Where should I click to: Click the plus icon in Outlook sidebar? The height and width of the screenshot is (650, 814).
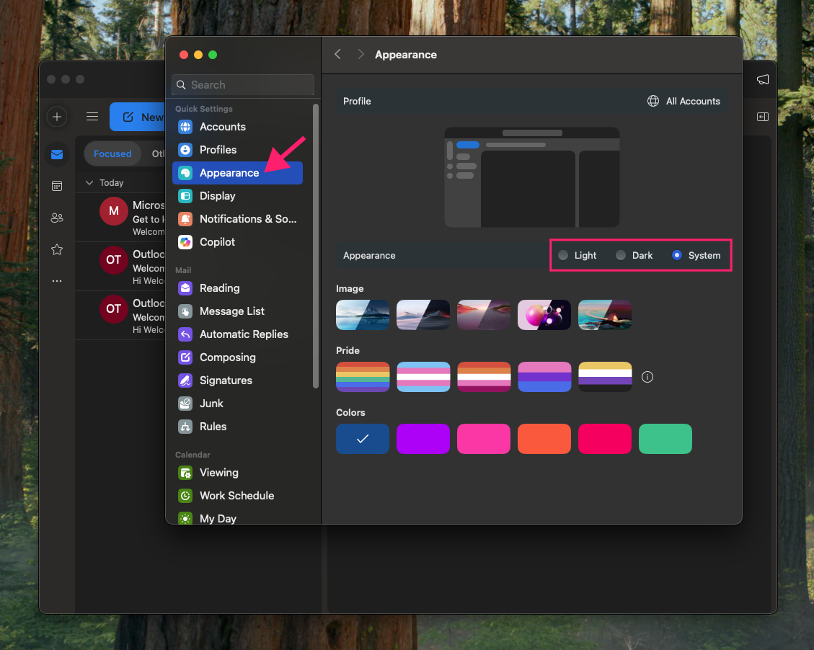tap(57, 117)
